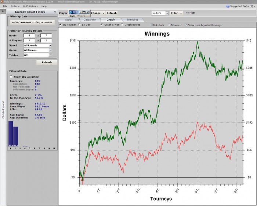Screen dimensions: 257x206
Task: Expand Suggested FAQs dropdown arrow
Action: tap(254, 6)
